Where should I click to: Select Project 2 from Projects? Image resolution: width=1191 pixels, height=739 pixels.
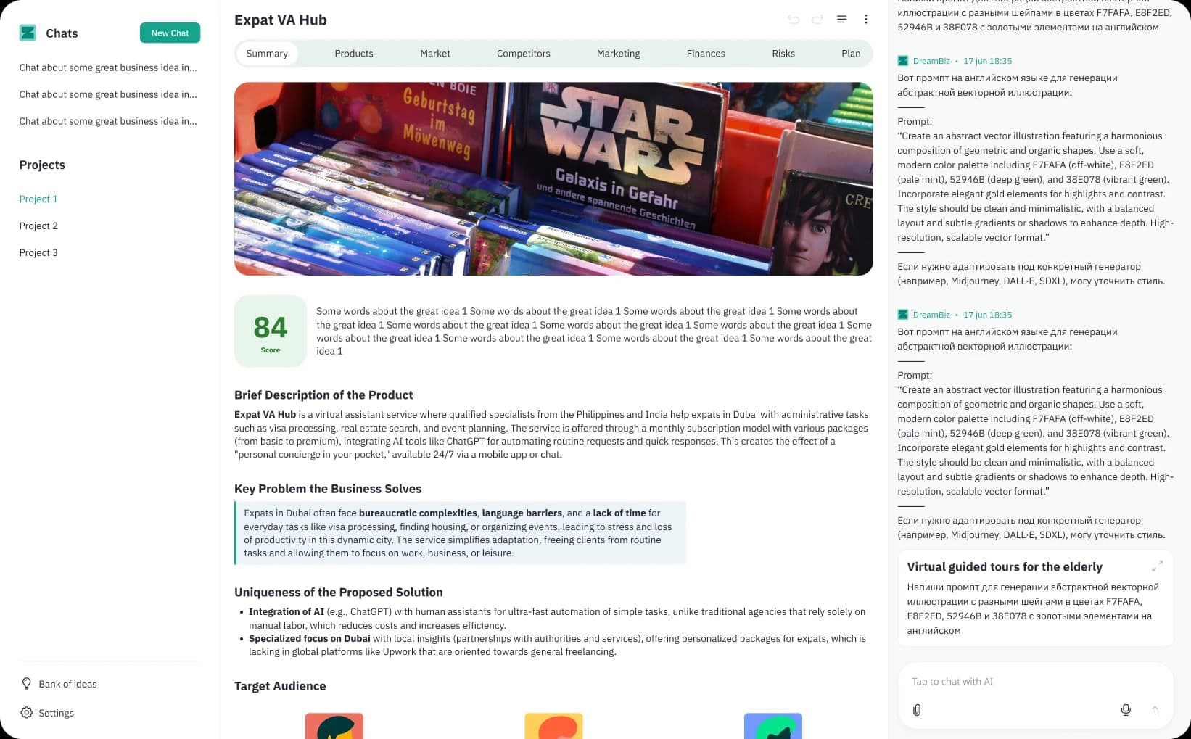(x=38, y=226)
